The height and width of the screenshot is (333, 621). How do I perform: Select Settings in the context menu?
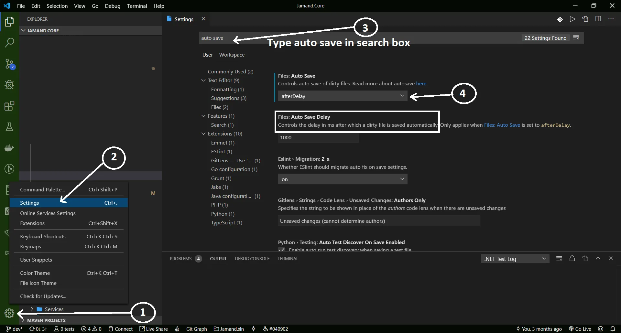69,203
